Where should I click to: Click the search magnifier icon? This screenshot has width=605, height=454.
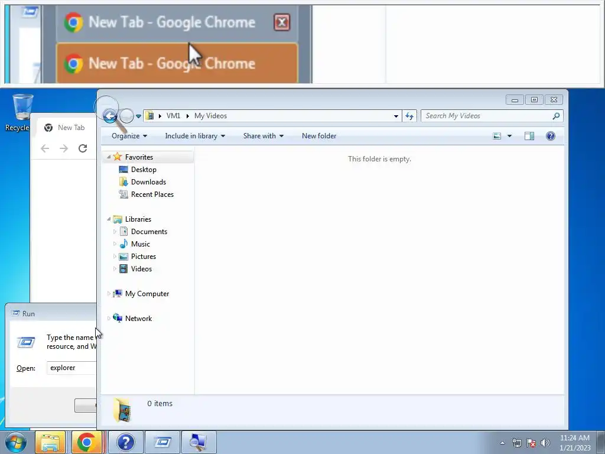(556, 116)
